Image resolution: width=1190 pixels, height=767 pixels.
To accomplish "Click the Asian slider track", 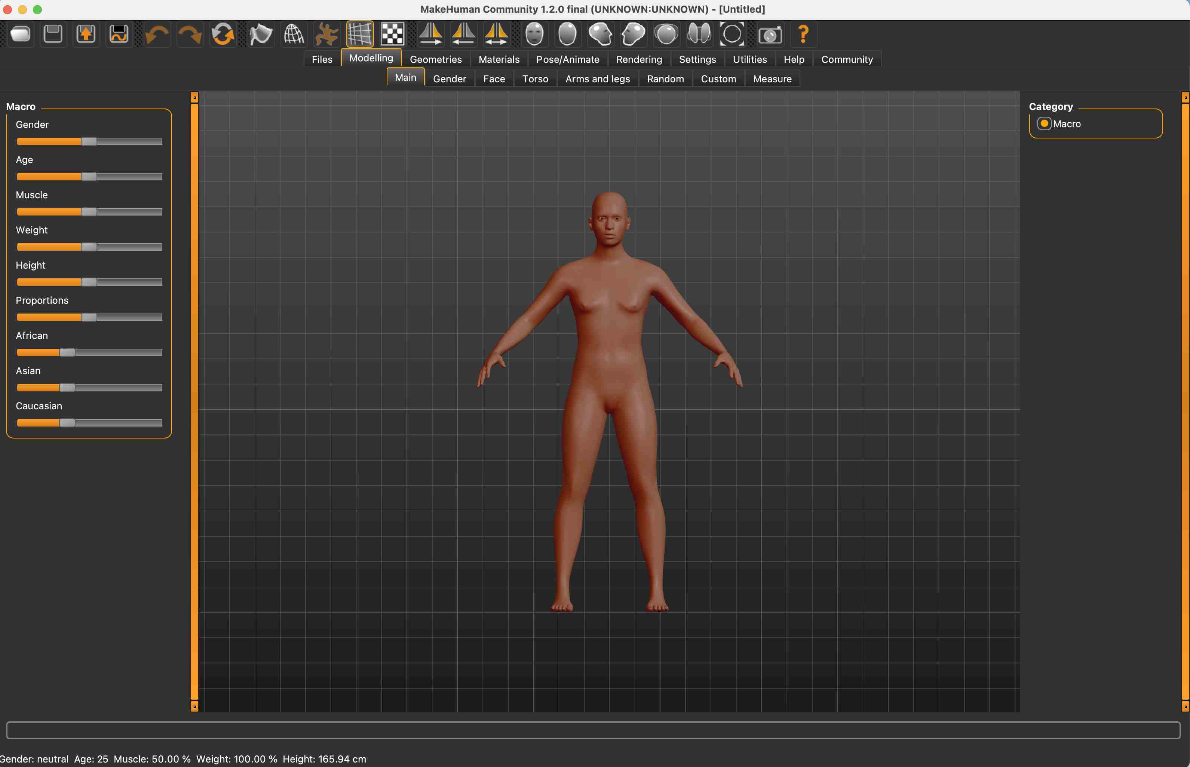I will pos(90,388).
